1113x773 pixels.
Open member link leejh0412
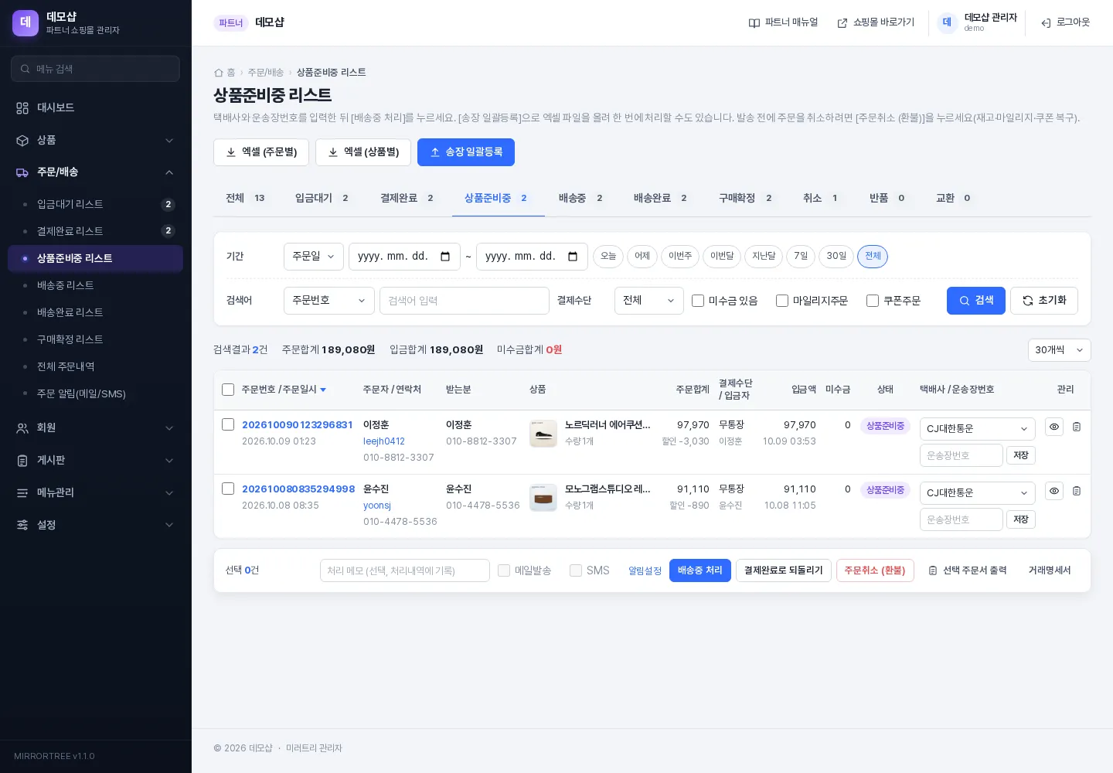coord(384,441)
